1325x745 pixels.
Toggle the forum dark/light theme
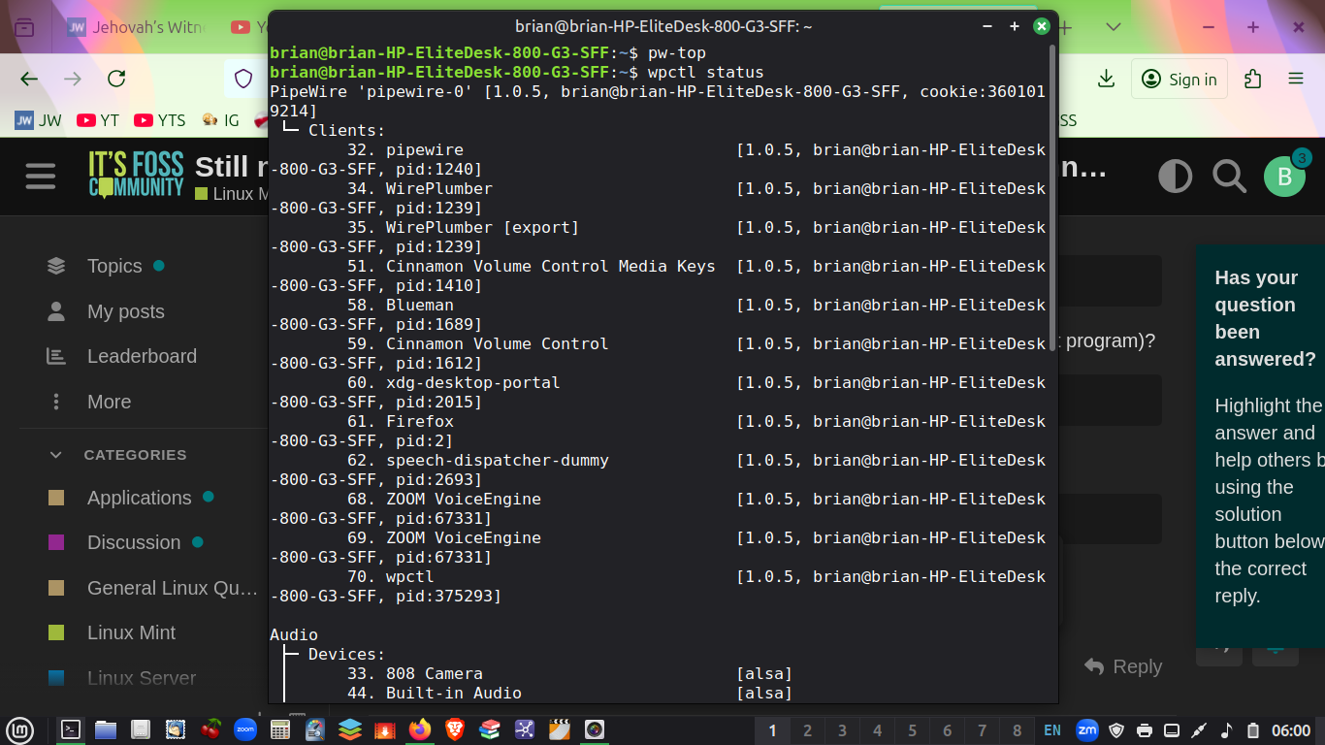point(1176,177)
